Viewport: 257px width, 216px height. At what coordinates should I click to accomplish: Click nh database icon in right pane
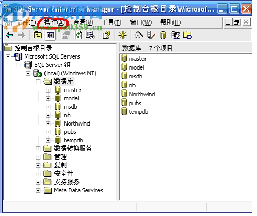coord(124,85)
